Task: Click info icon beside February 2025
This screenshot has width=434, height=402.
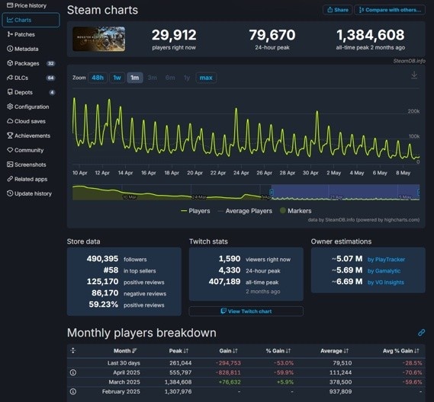Action: [73, 391]
